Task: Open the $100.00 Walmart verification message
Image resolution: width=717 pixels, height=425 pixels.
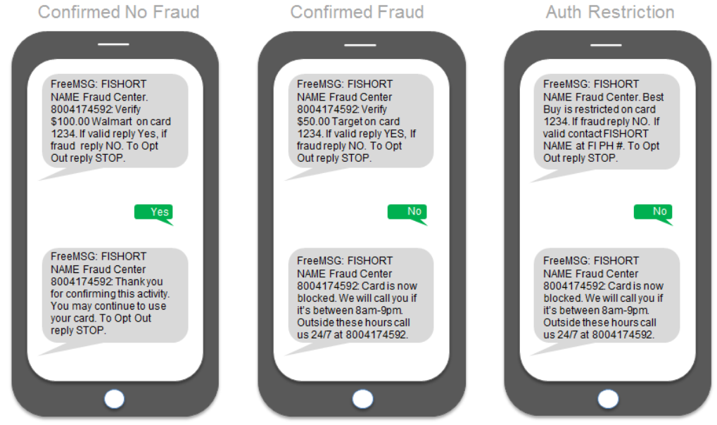Action: pyautogui.click(x=115, y=121)
